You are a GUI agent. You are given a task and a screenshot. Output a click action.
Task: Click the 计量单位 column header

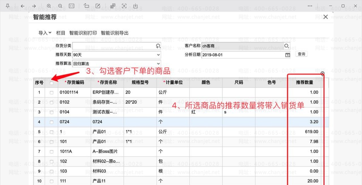coord(173,83)
